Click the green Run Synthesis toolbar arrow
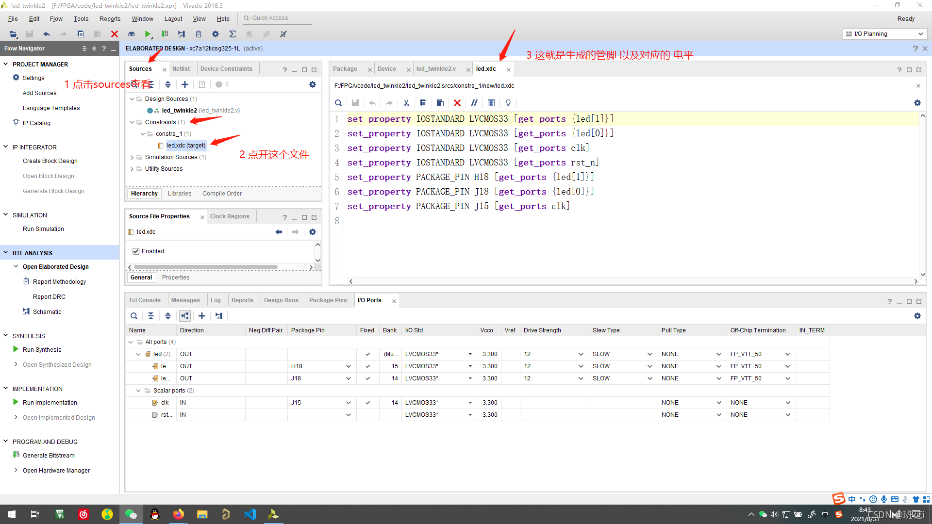Viewport: 932px width, 524px height. click(x=148, y=34)
